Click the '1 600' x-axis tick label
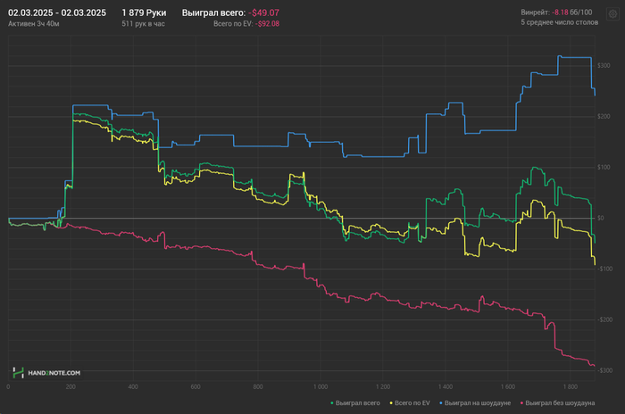Viewport: 625px width, 414px height. click(x=508, y=386)
